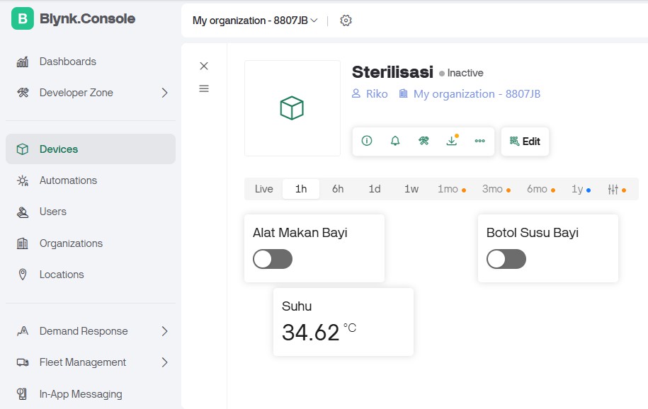The image size is (648, 409).
Task: Expand the Fleet Management submenu
Action: [x=164, y=362]
